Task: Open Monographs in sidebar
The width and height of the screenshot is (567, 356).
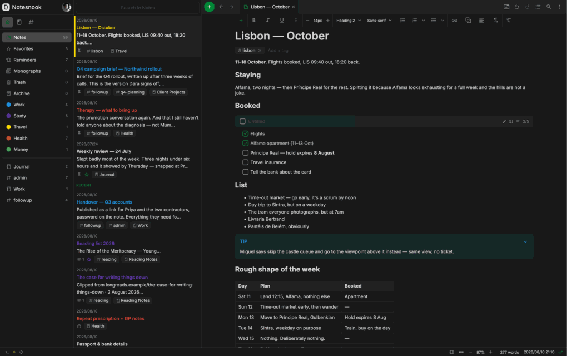Action: pyautogui.click(x=37, y=71)
